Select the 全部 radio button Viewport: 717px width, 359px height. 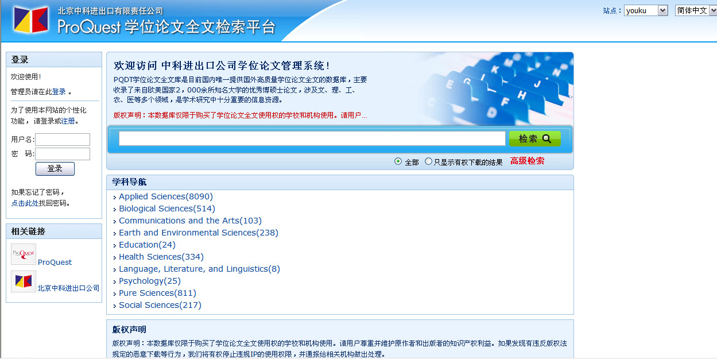(x=398, y=162)
